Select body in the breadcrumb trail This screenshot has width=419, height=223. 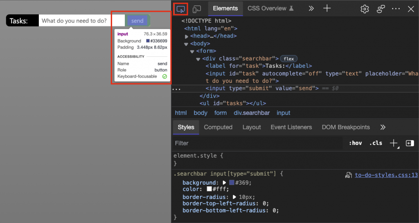[200, 113]
